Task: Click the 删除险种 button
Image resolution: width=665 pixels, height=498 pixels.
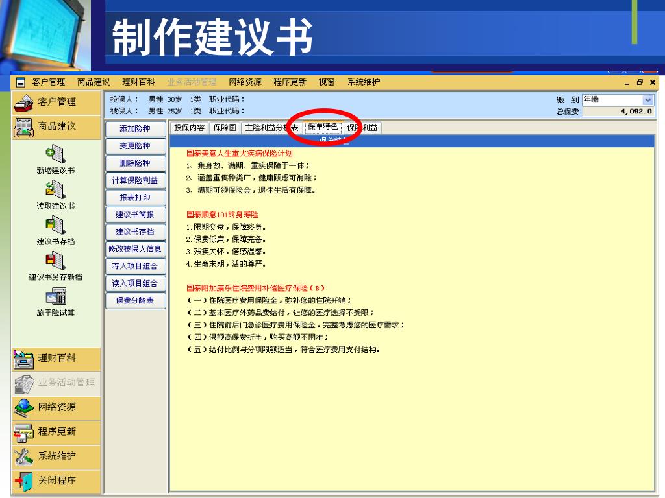Action: [135, 163]
